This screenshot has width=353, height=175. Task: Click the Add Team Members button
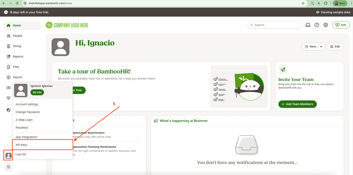pyautogui.click(x=297, y=104)
